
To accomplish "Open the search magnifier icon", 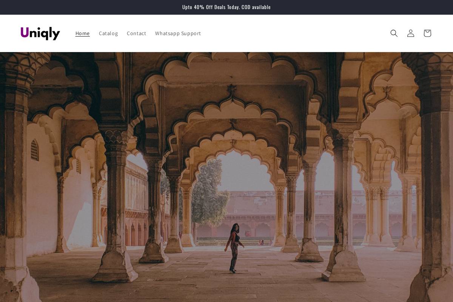I will (394, 33).
